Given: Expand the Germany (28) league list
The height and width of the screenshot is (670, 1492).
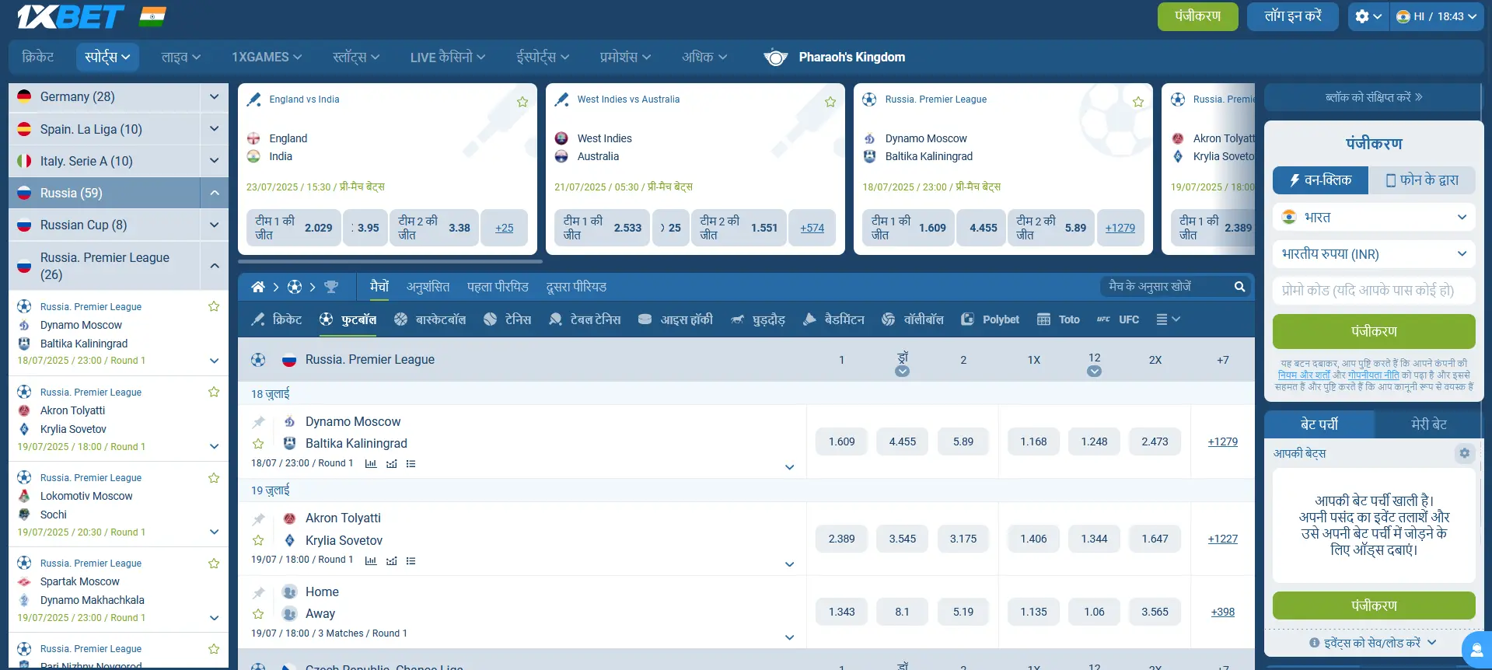Looking at the screenshot, I should click(214, 96).
